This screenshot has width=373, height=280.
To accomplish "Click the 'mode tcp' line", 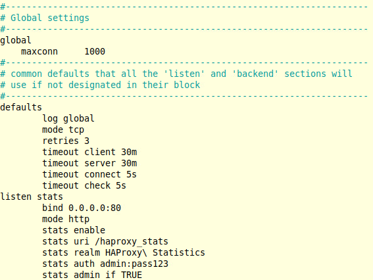I will (63, 129).
